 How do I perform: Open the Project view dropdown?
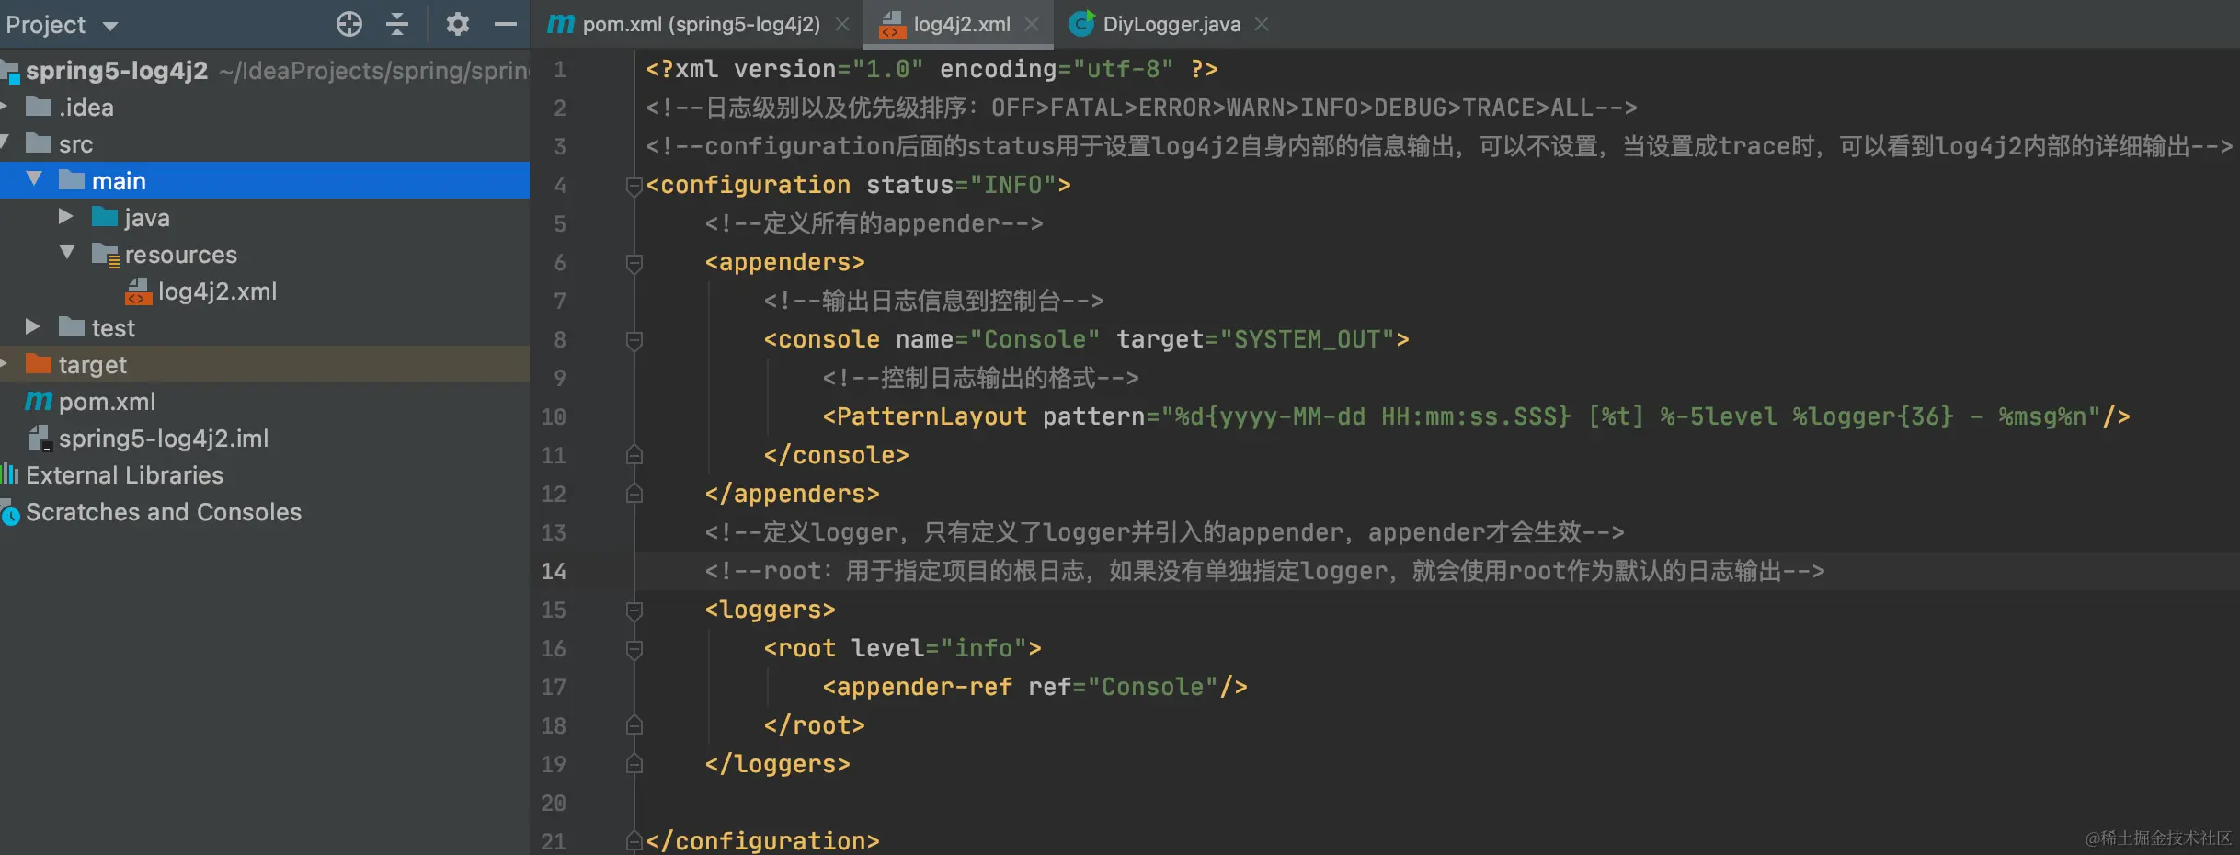point(110,26)
